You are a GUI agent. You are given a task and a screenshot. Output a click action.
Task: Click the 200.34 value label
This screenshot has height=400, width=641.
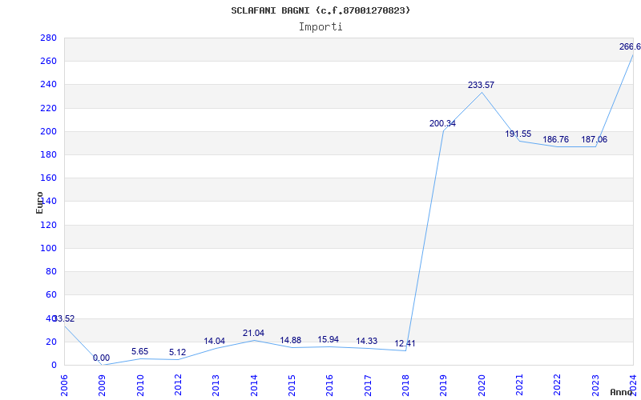pyautogui.click(x=442, y=124)
